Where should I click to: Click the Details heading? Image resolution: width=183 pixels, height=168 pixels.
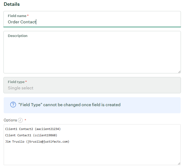12,4
